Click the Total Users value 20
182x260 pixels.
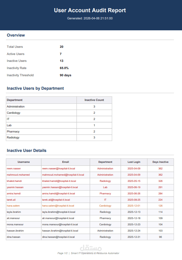(x=61, y=47)
